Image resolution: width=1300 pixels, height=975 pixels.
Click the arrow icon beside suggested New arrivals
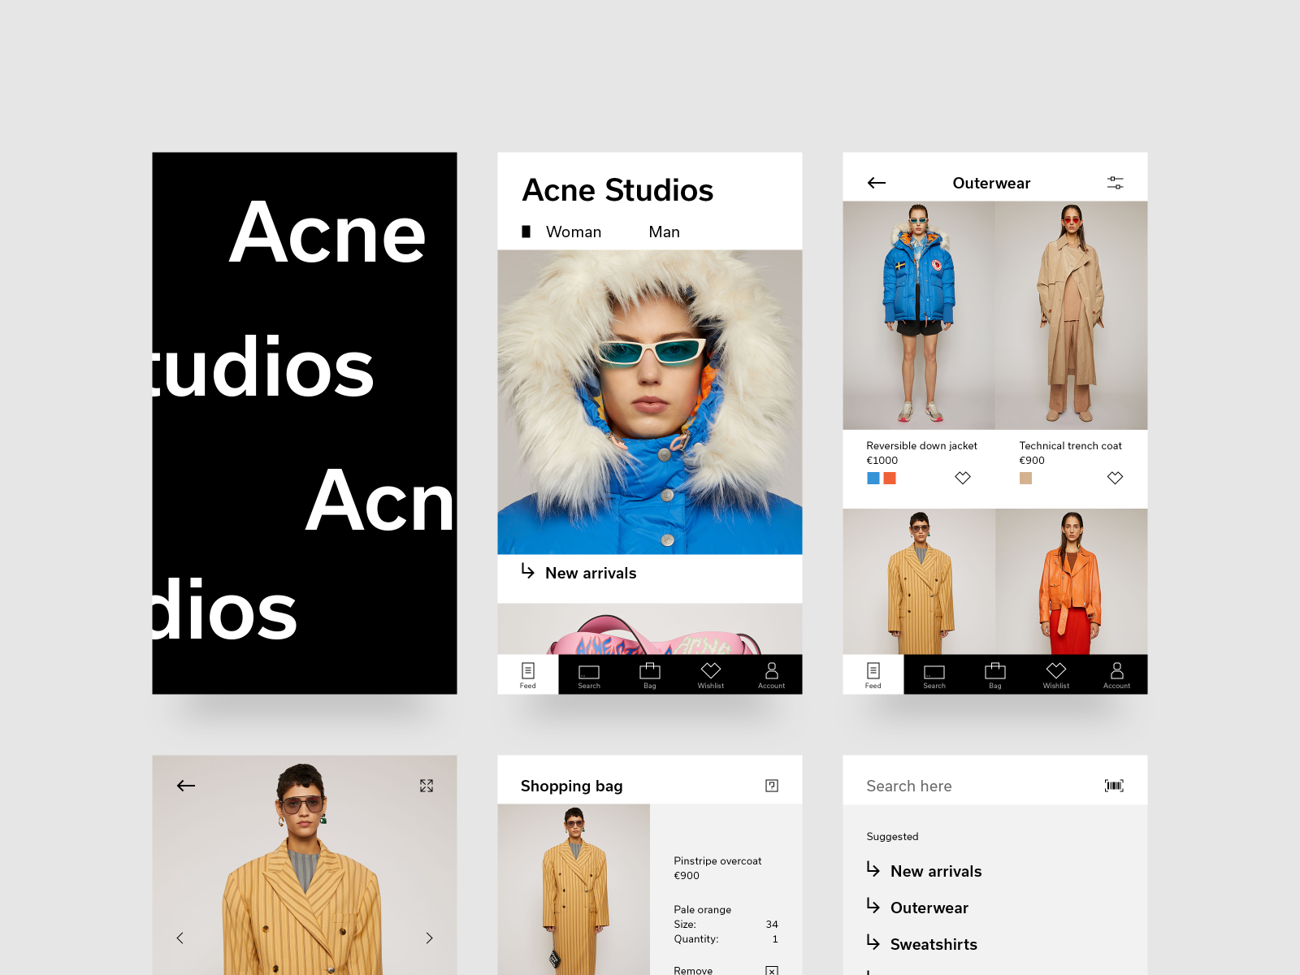(x=873, y=869)
